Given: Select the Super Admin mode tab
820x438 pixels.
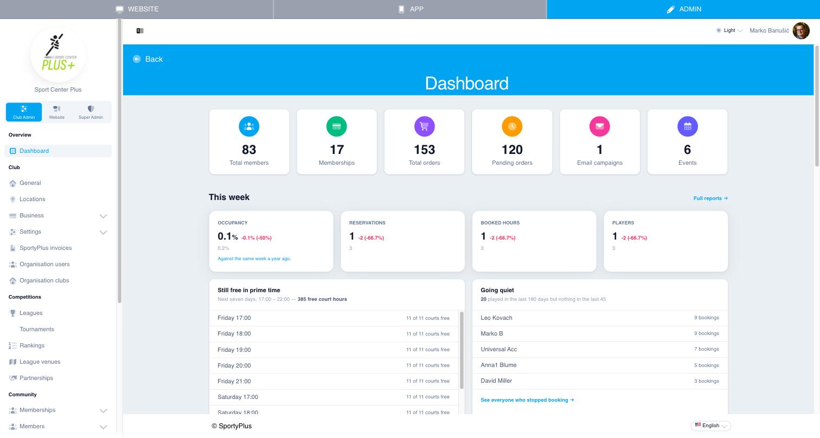Looking at the screenshot, I should 91,112.
